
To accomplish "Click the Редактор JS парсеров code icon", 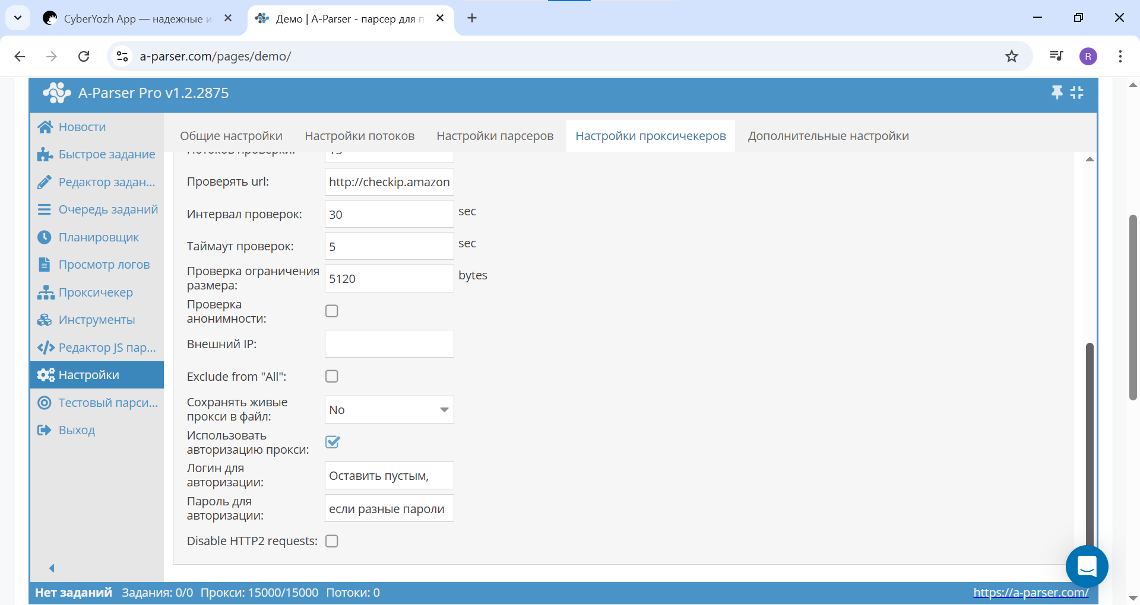I will point(45,348).
